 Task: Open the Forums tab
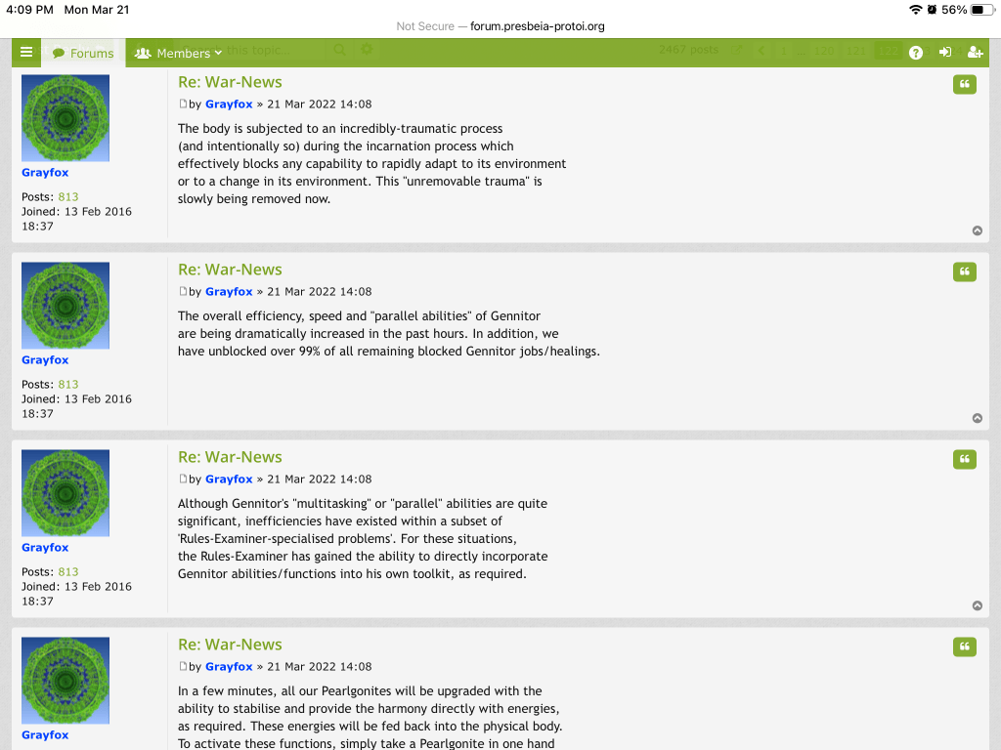pyautogui.click(x=83, y=53)
